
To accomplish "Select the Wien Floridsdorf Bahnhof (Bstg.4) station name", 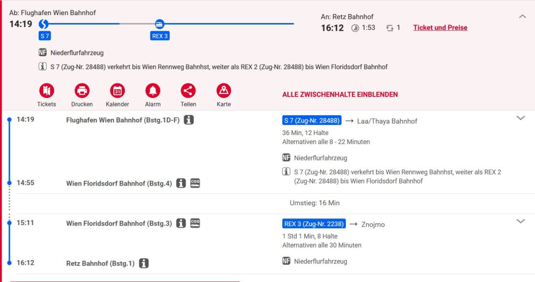I will coord(119,183).
